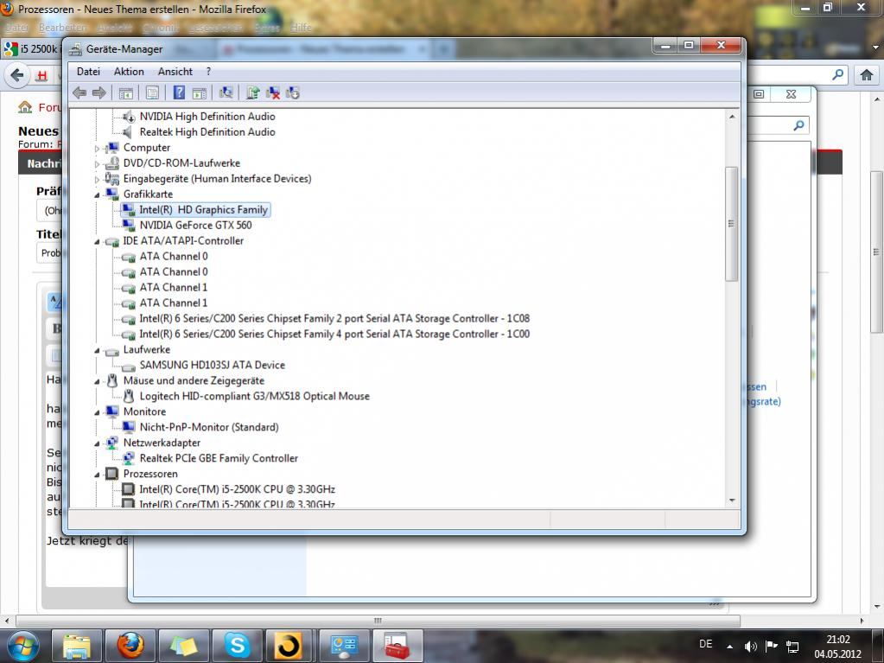Select NVIDIA High Definition Audio
Image resolution: width=884 pixels, height=663 pixels.
(207, 116)
